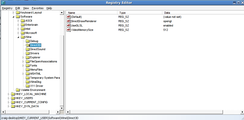The width and height of the screenshot is (244, 120).
Task: Open the Edit menu
Action: tap(18, 8)
